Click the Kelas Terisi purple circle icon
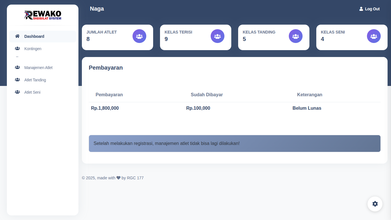The width and height of the screenshot is (391, 220). coord(217,36)
